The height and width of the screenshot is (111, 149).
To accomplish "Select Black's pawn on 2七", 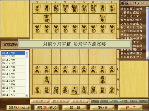I will click(x=103, y=69).
